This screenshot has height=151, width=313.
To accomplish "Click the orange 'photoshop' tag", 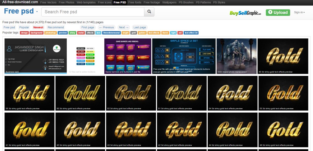I will [50, 33].
